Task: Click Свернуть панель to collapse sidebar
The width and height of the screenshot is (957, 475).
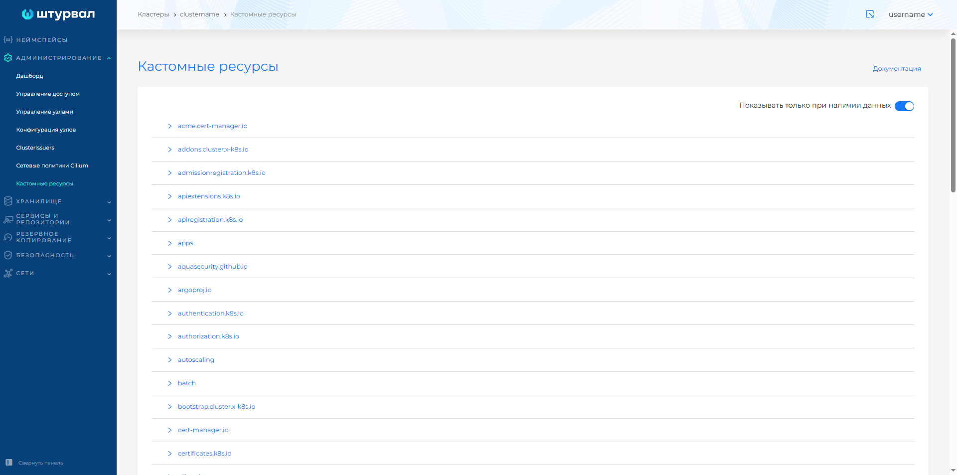Action: [40, 463]
